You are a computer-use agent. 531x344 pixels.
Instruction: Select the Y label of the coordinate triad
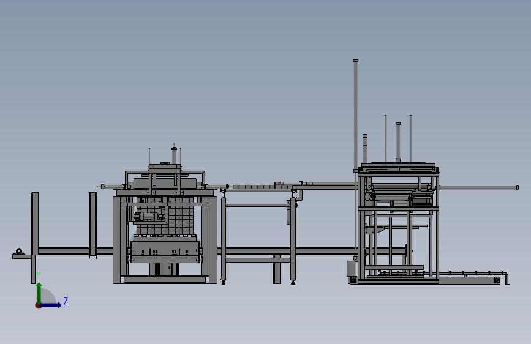pyautogui.click(x=39, y=275)
